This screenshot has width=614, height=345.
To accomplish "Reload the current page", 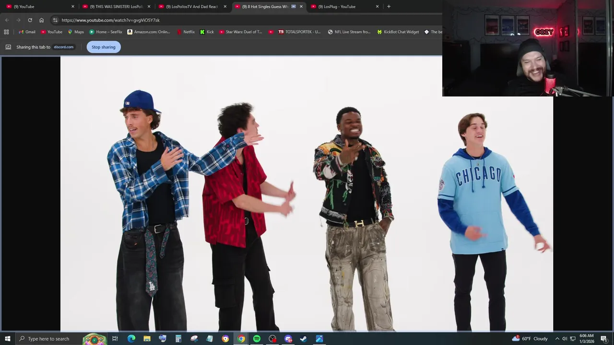I will pos(30,20).
